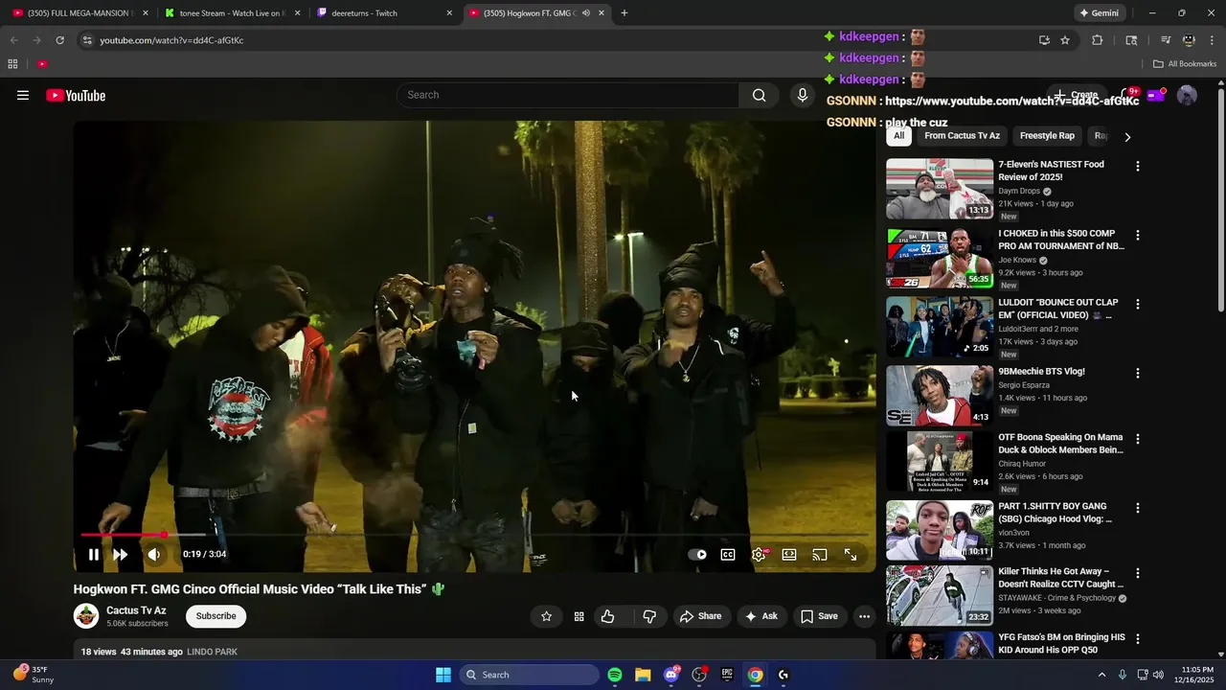
Task: Open Discord from the taskbar
Action: pos(671,675)
